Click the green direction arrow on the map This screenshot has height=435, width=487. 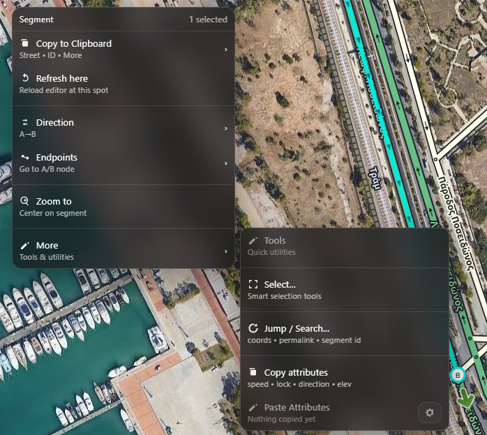click(465, 400)
